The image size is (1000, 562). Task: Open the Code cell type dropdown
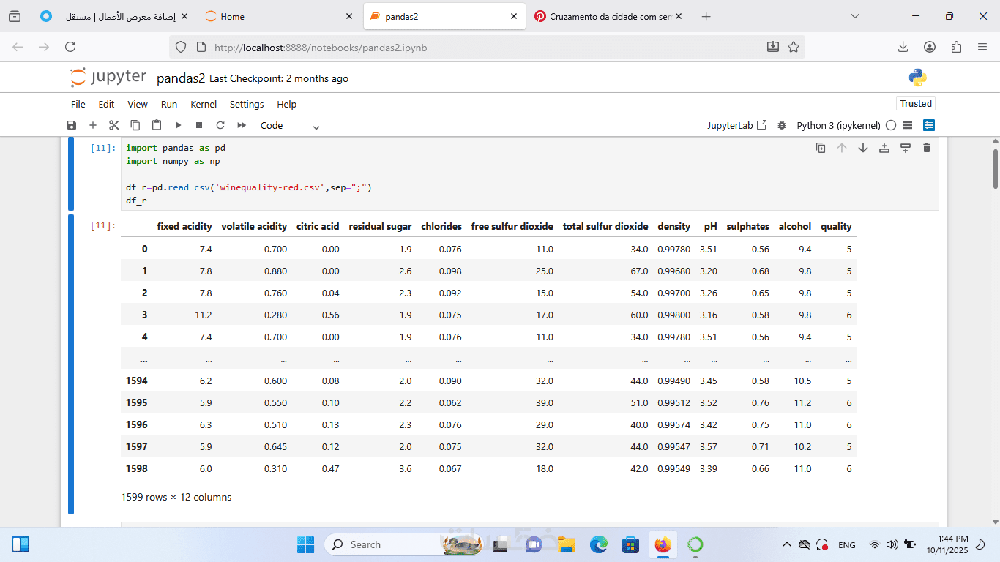290,126
